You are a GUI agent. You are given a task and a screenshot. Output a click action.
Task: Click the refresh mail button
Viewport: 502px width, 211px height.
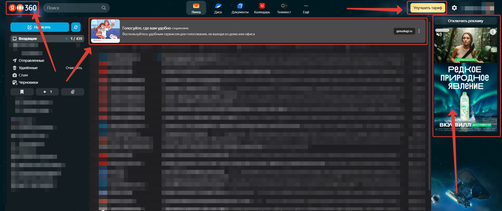click(x=76, y=27)
